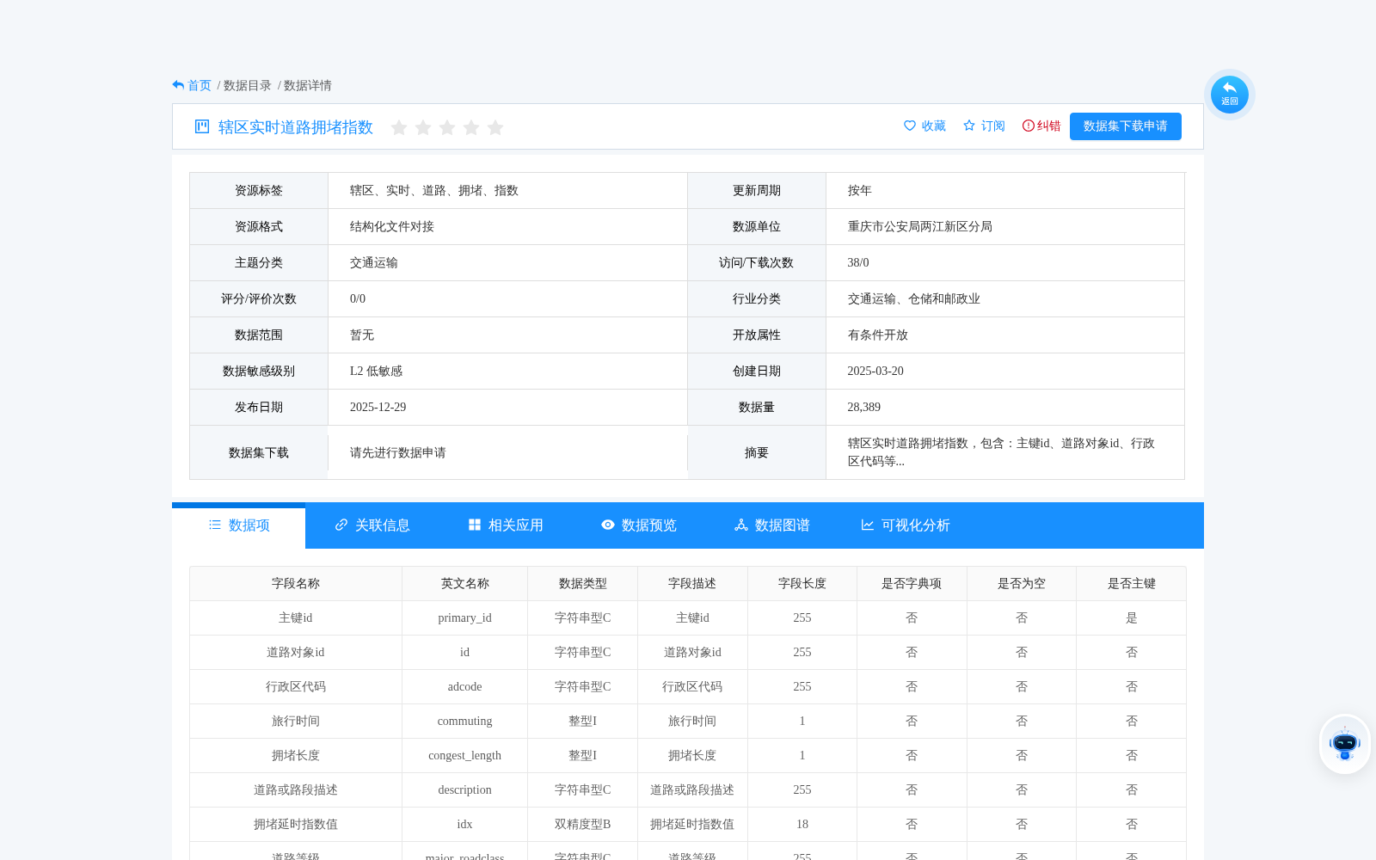This screenshot has width=1376, height=860.
Task: Click the grid icon on 相关应用 tab
Action: 475,525
